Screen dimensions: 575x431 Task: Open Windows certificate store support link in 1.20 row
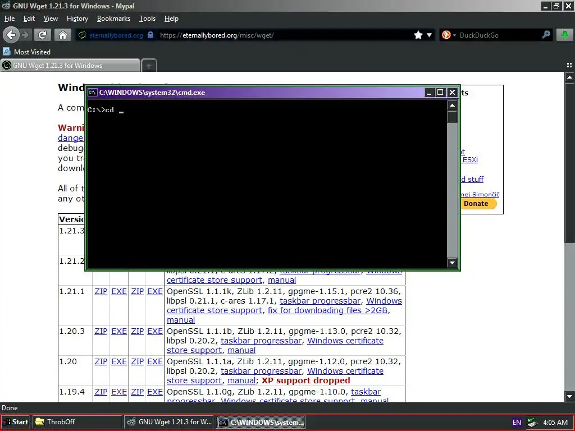(275, 375)
